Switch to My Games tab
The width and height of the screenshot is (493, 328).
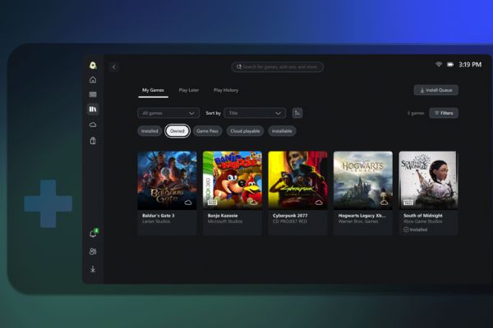click(153, 90)
